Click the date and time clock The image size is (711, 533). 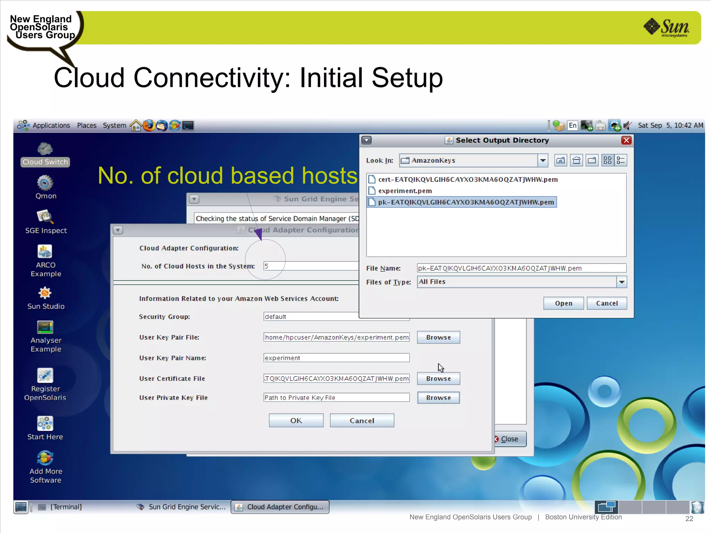point(670,125)
